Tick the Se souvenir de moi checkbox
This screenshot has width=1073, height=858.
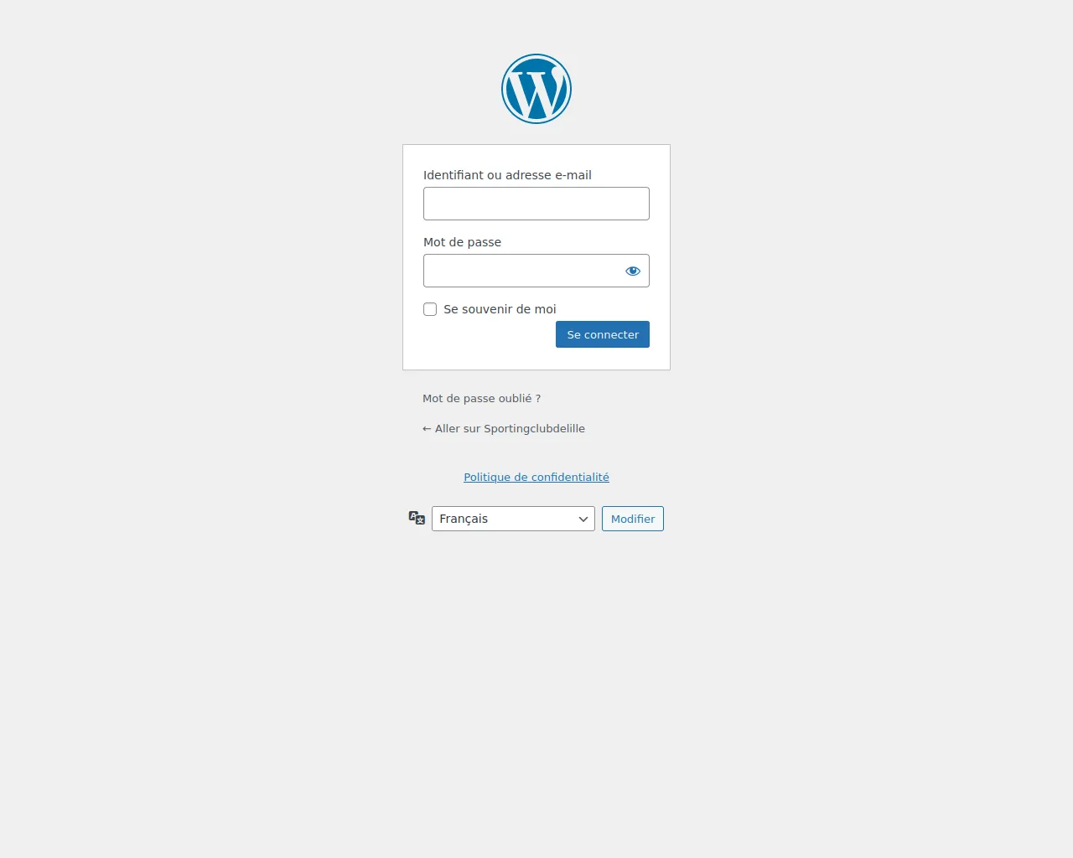(x=430, y=309)
